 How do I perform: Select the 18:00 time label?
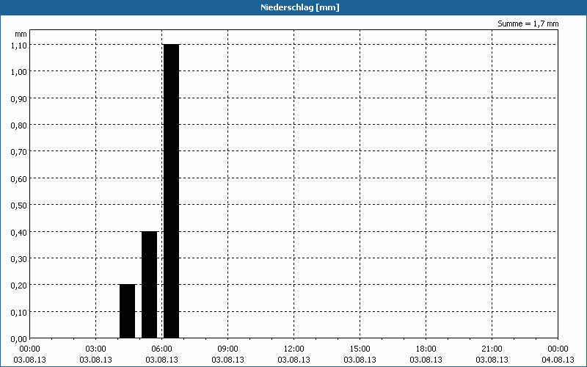426,349
